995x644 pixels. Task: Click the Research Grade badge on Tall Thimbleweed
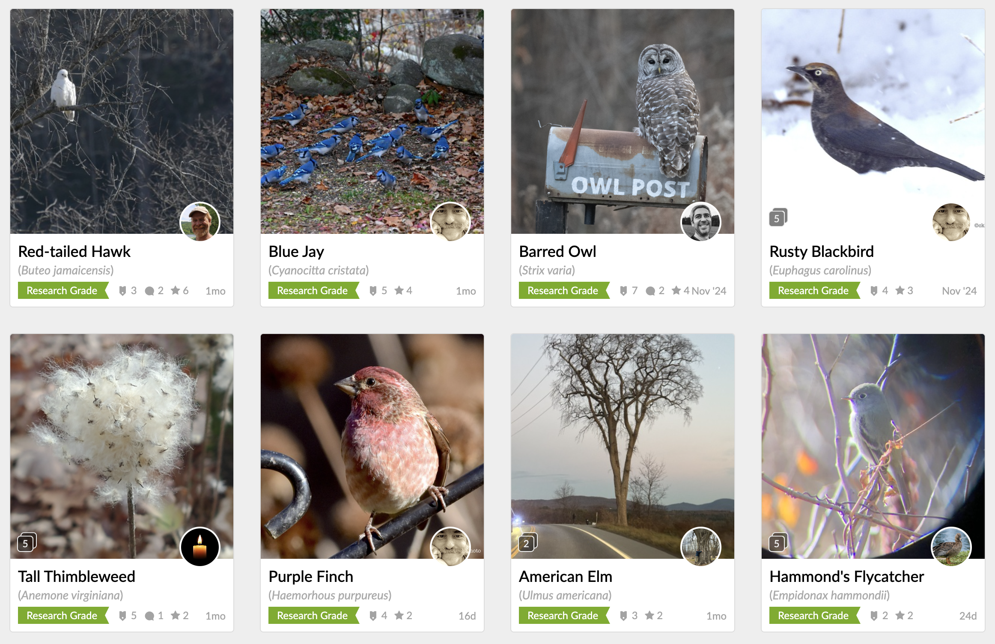click(x=63, y=616)
